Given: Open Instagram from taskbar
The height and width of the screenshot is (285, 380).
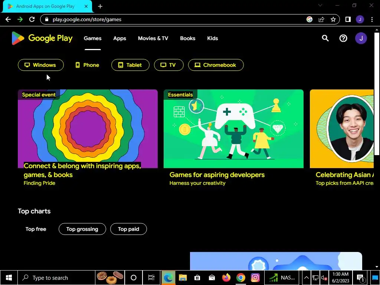Looking at the screenshot, I should 255,278.
